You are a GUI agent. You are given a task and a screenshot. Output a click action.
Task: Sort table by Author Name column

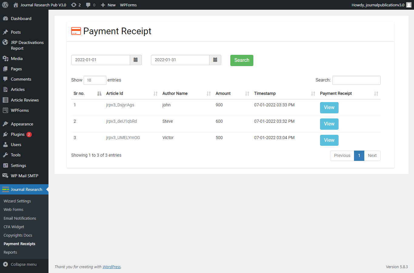point(186,93)
